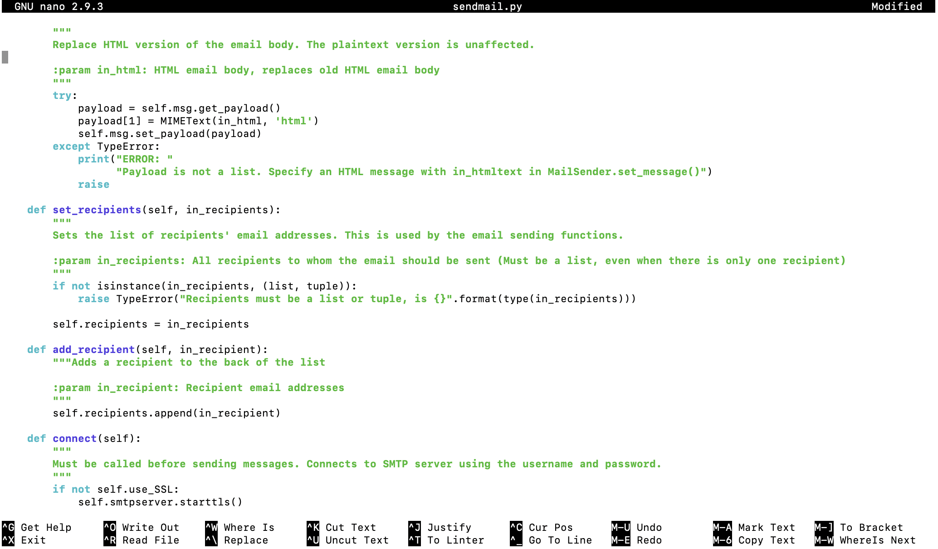Select Undo last action
Screen dimensions: 938x549
coord(637,527)
